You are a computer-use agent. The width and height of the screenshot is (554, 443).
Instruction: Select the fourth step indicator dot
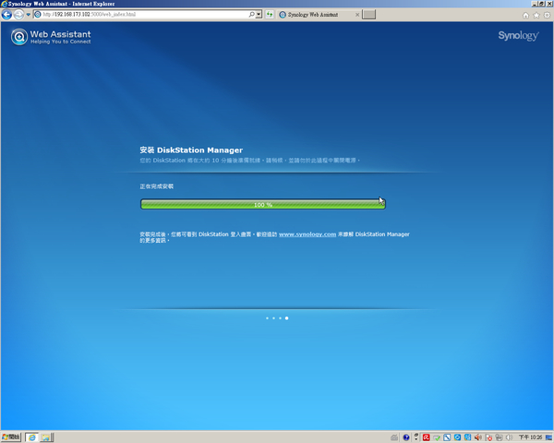[286, 318]
